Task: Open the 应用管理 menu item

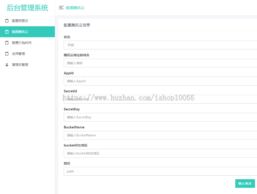Action: pyautogui.click(x=18, y=54)
